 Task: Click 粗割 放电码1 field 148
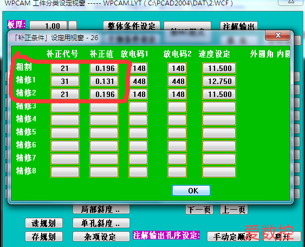138,68
